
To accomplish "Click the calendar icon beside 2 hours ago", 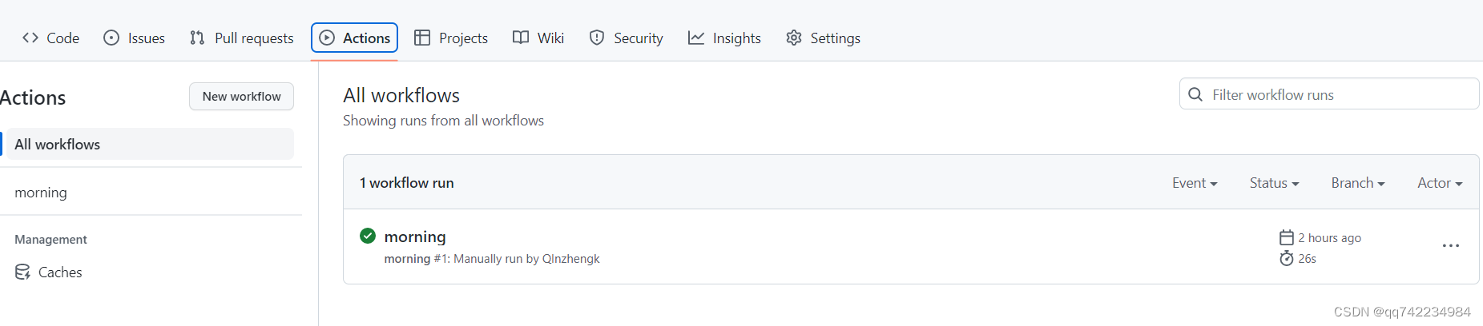I will pyautogui.click(x=1287, y=237).
